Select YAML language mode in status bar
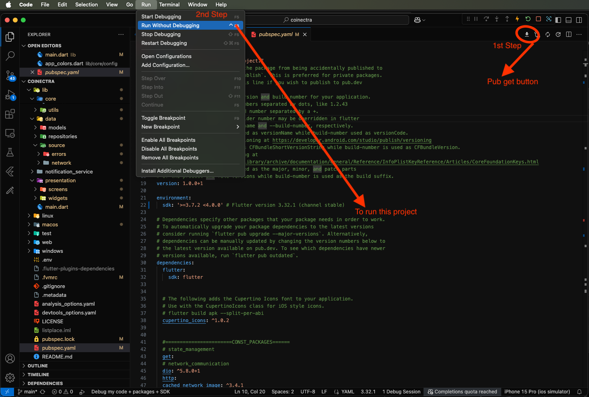This screenshot has width=589, height=397. coord(348,392)
